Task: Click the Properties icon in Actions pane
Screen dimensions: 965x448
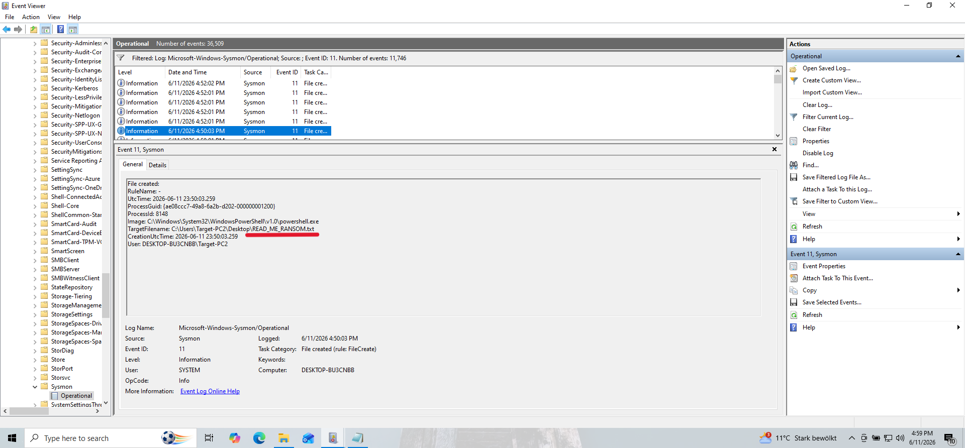Action: click(794, 141)
